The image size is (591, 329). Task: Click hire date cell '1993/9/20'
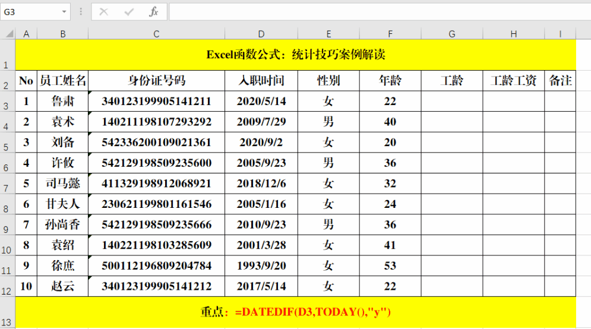coord(261,265)
